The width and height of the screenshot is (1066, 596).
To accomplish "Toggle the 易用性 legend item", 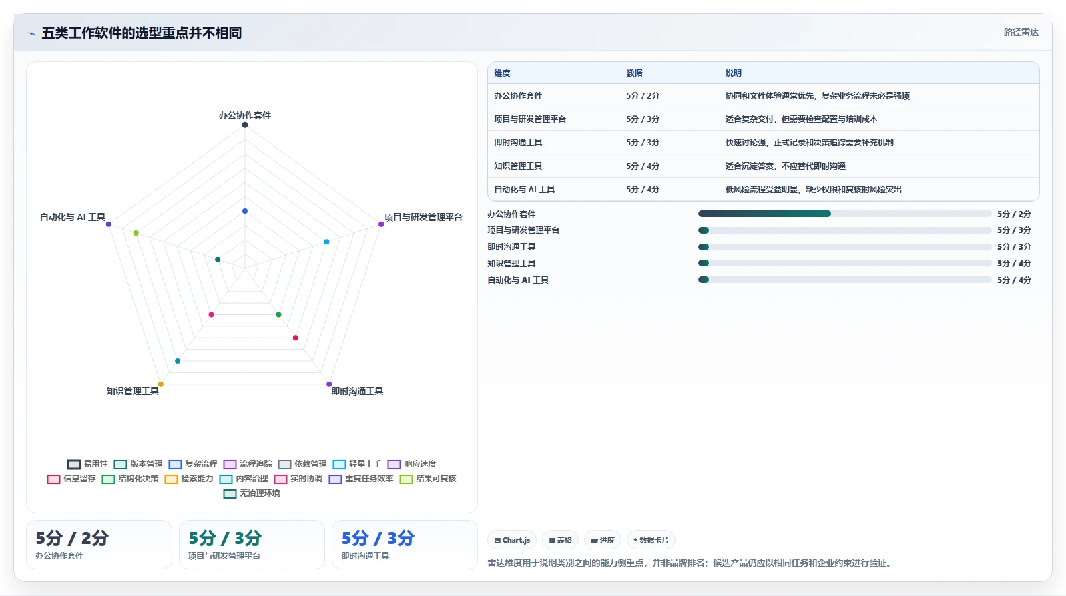I will (87, 464).
